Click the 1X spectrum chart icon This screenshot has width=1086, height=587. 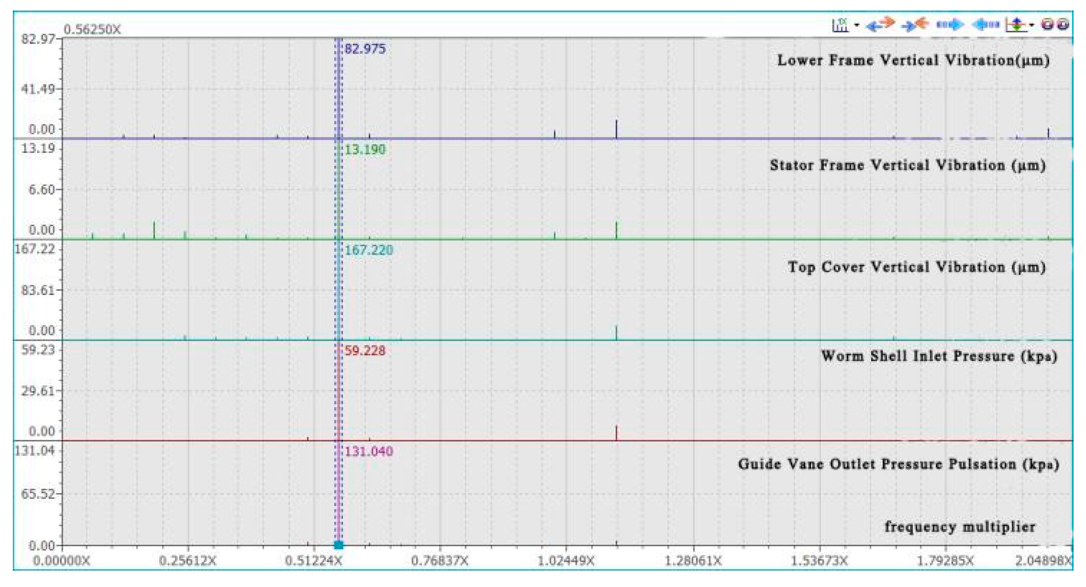(840, 25)
